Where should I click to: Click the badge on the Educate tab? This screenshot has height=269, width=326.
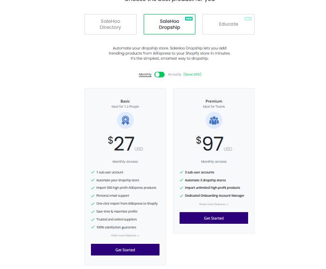(x=248, y=19)
